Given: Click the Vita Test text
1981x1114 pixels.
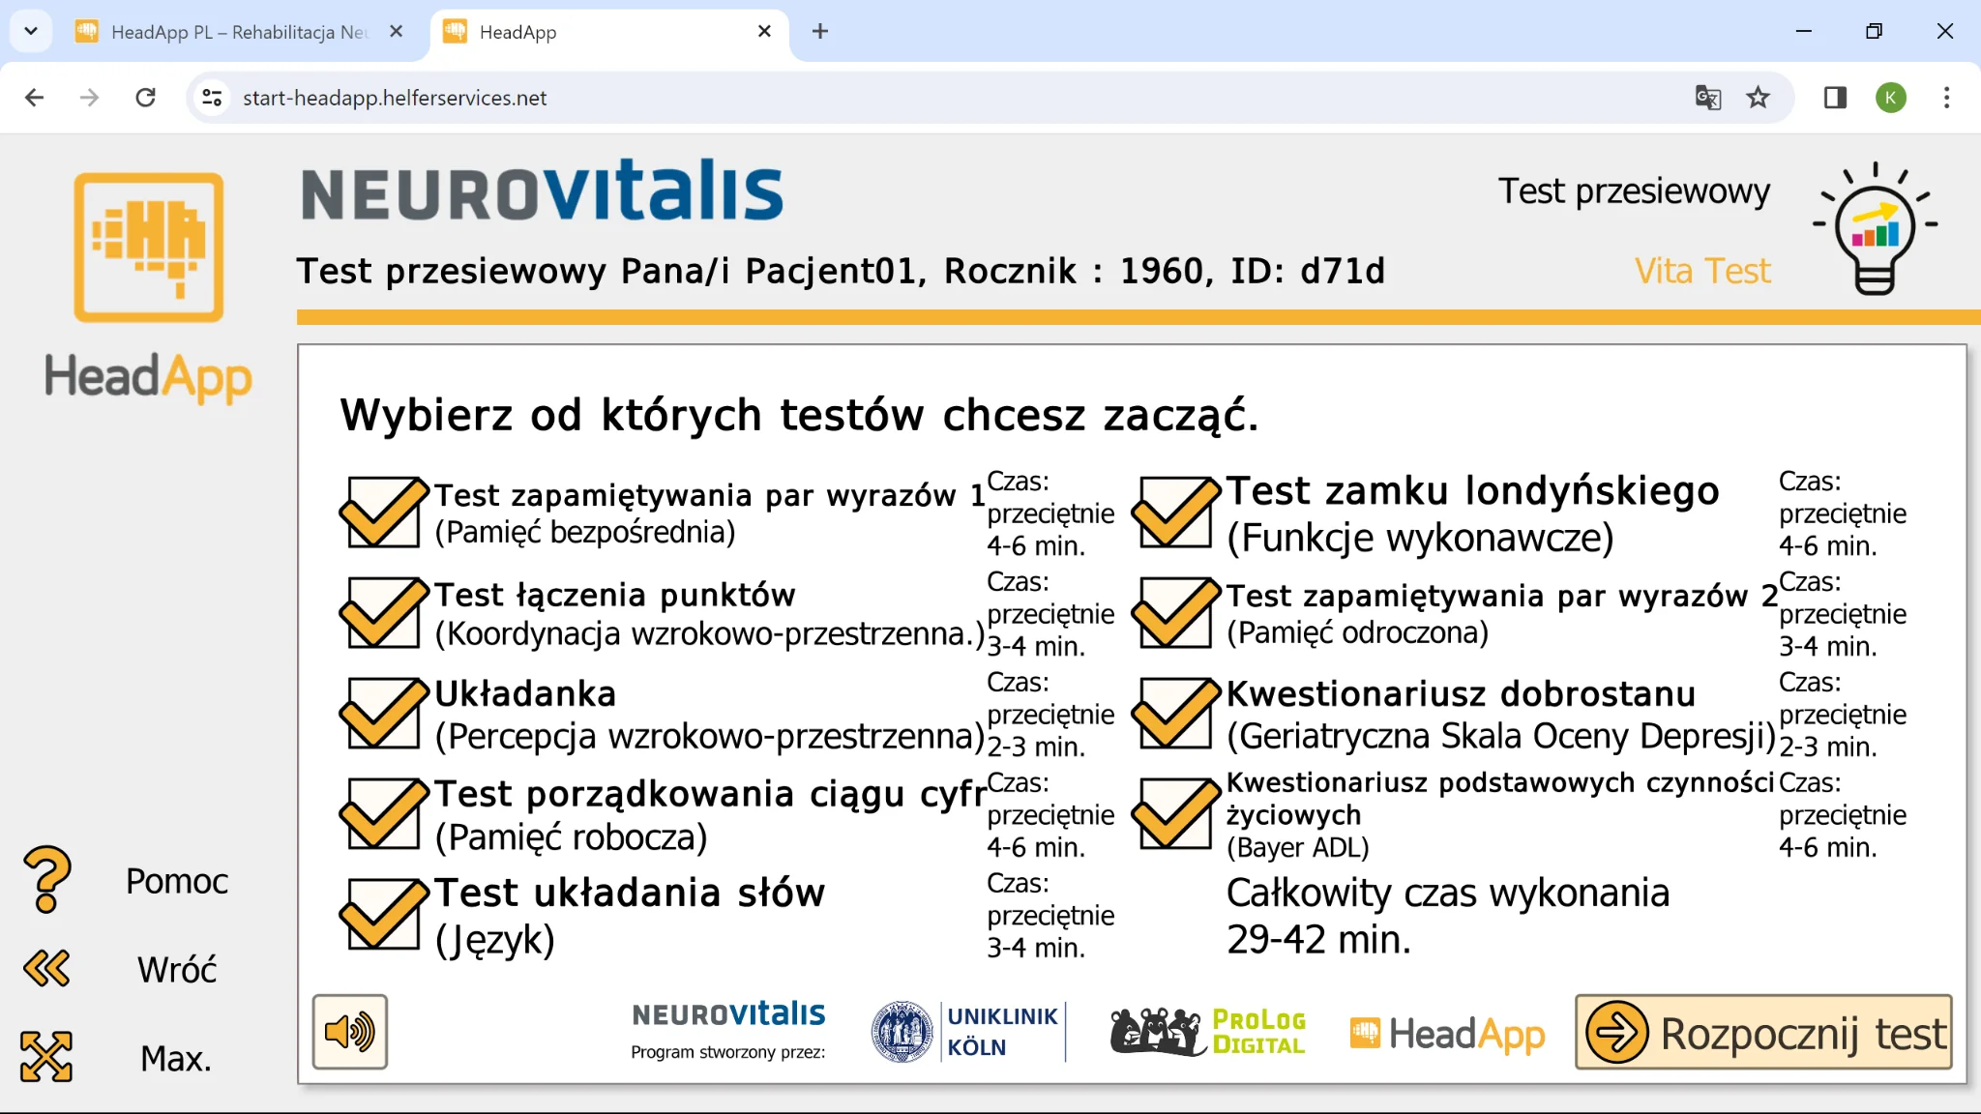Looking at the screenshot, I should click(1702, 271).
